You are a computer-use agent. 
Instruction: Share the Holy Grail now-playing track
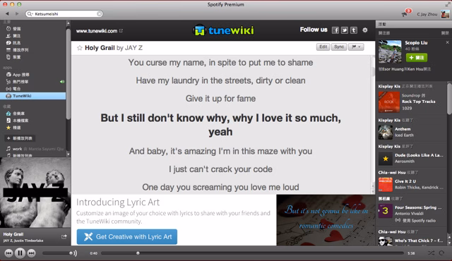(64, 236)
